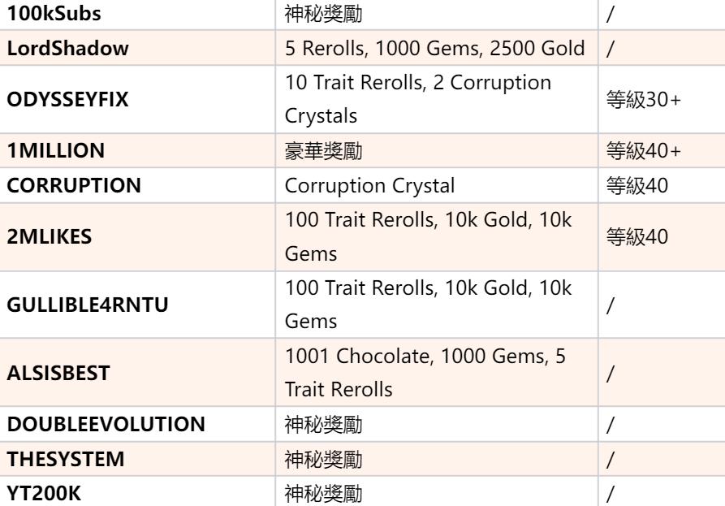Select the 等級40+ requirement for 1MILLION
Screen dimensions: 725x506
pyautogui.click(x=644, y=151)
